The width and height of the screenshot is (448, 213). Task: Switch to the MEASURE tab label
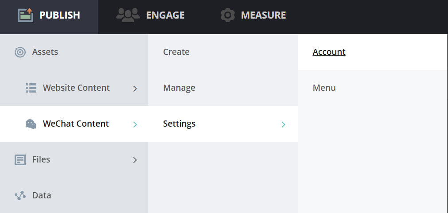click(263, 15)
